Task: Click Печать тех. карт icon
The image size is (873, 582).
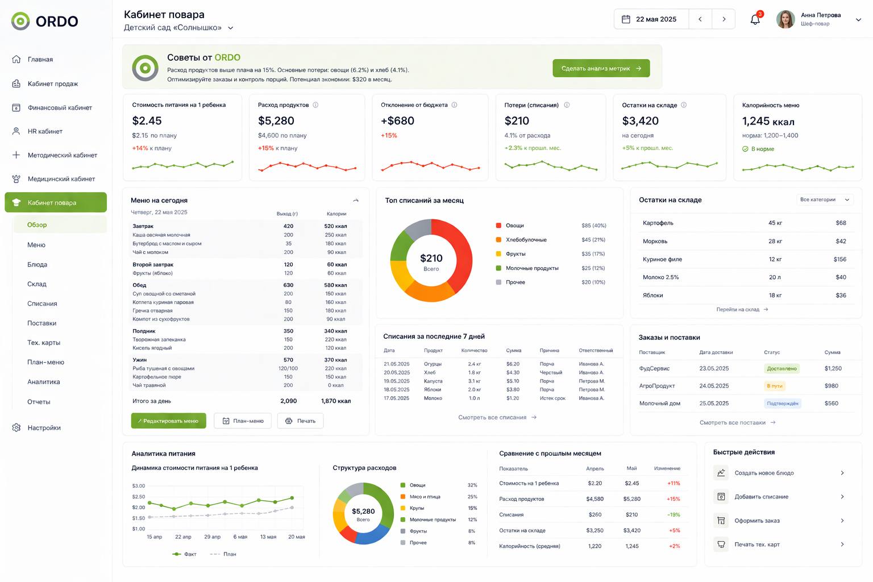Action: (721, 544)
